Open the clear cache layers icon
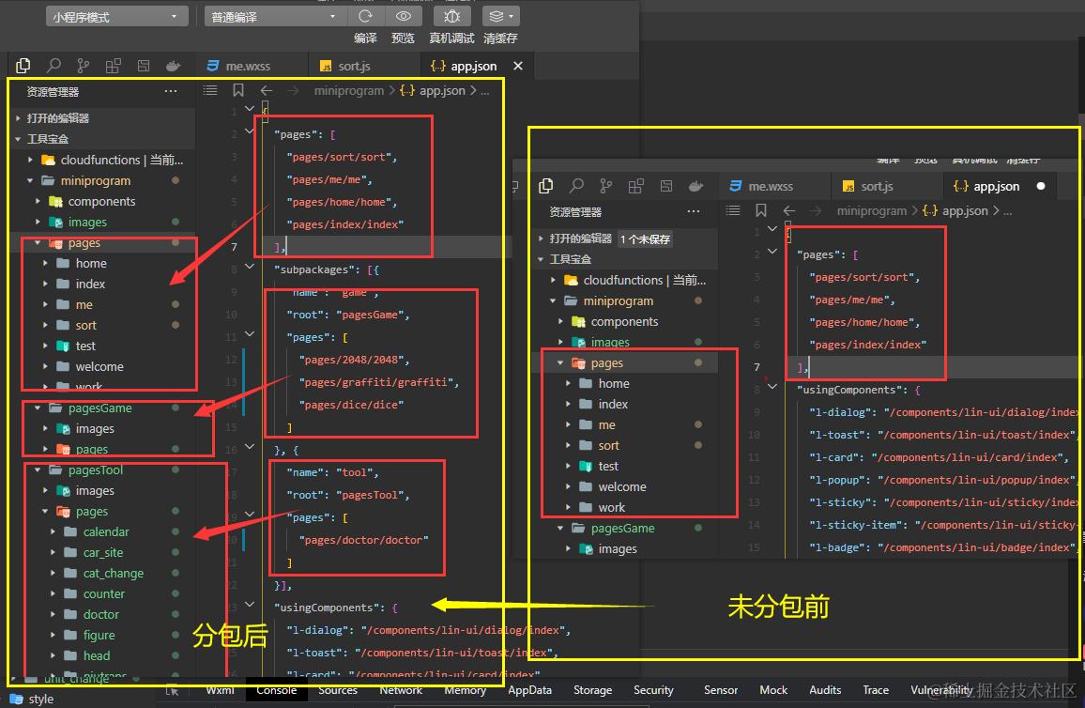 coord(500,16)
